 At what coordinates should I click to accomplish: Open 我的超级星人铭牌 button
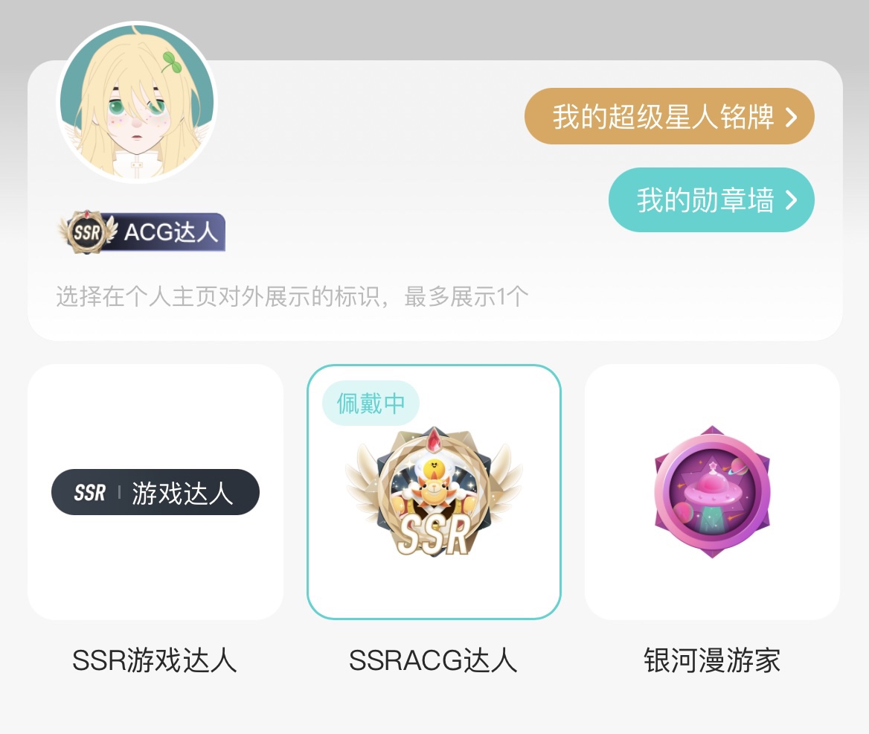point(669,116)
